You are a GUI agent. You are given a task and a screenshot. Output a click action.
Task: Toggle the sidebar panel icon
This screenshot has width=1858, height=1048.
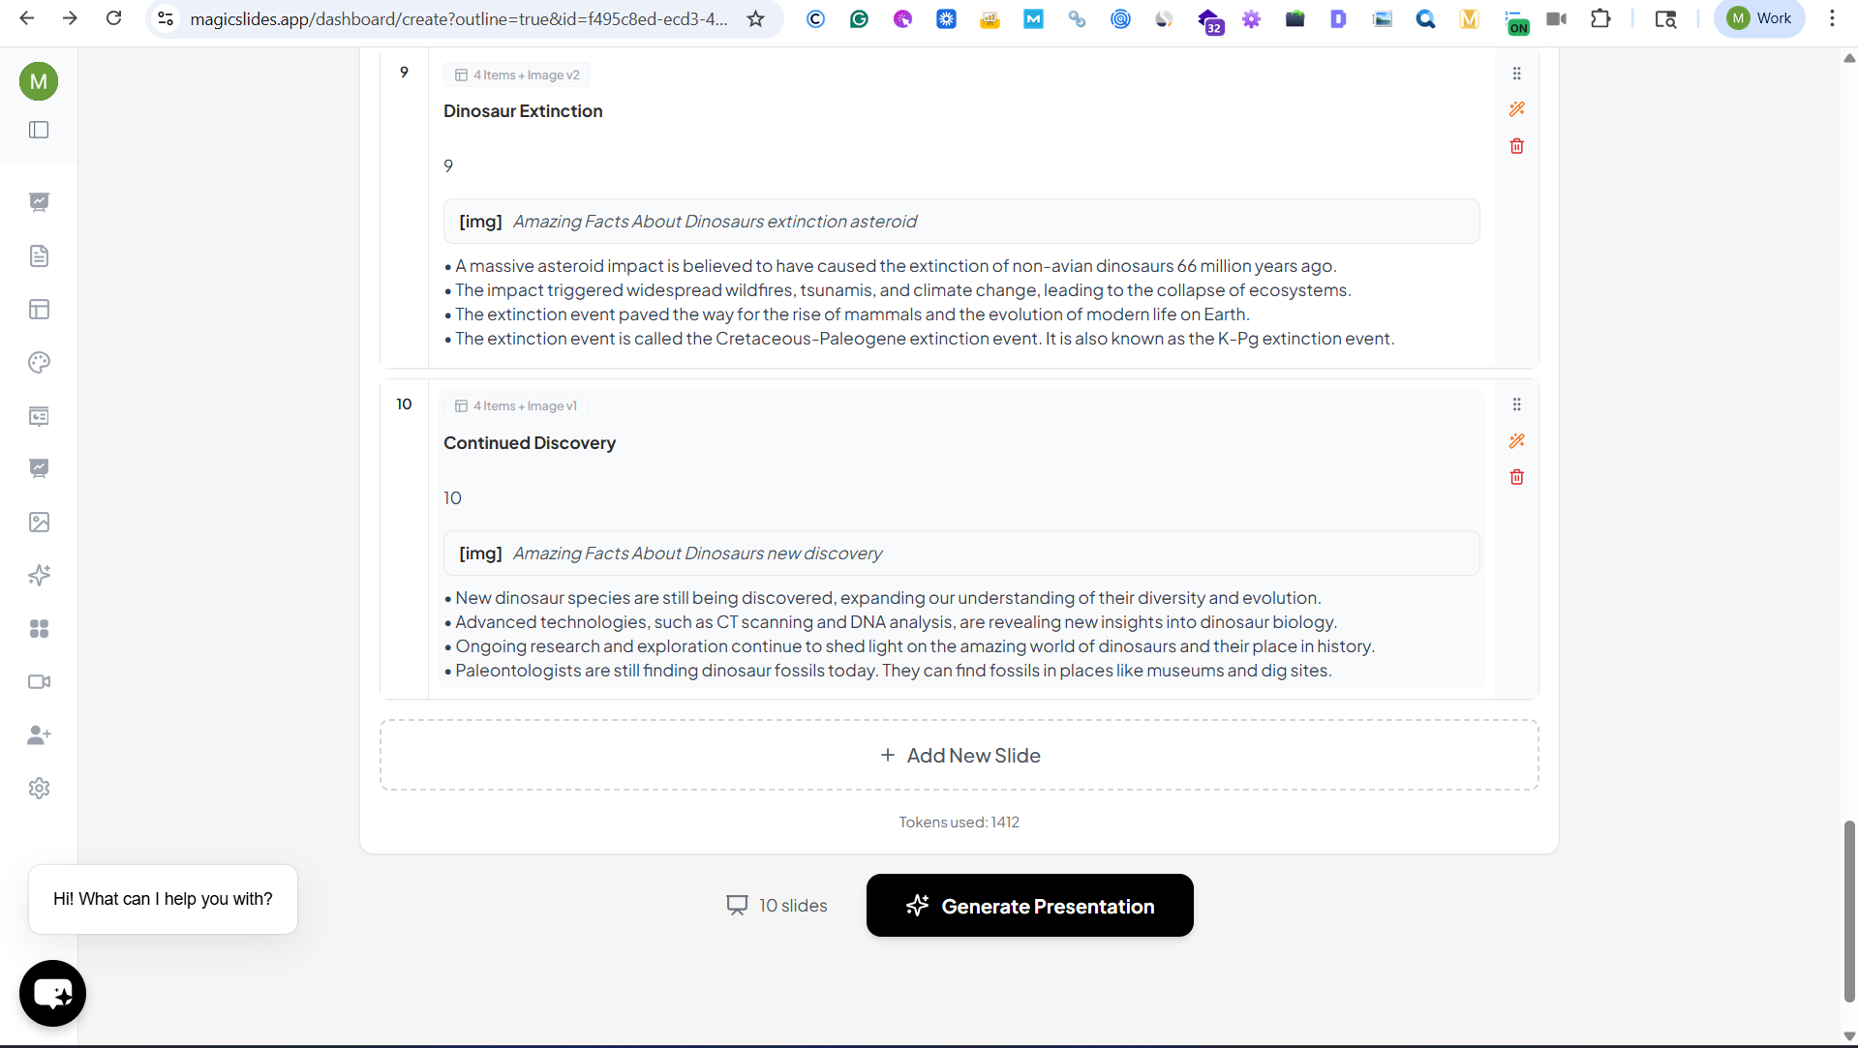pos(39,130)
